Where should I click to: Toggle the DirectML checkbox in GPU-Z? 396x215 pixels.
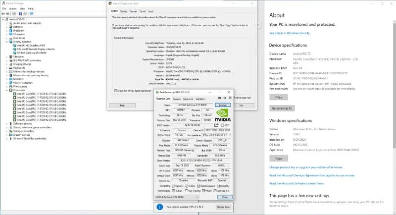point(218,186)
